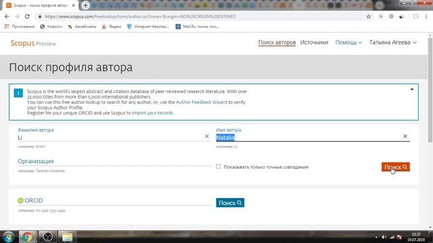The image size is (433, 243).
Task: Bookmark this page with the star icon
Action: point(368,16)
